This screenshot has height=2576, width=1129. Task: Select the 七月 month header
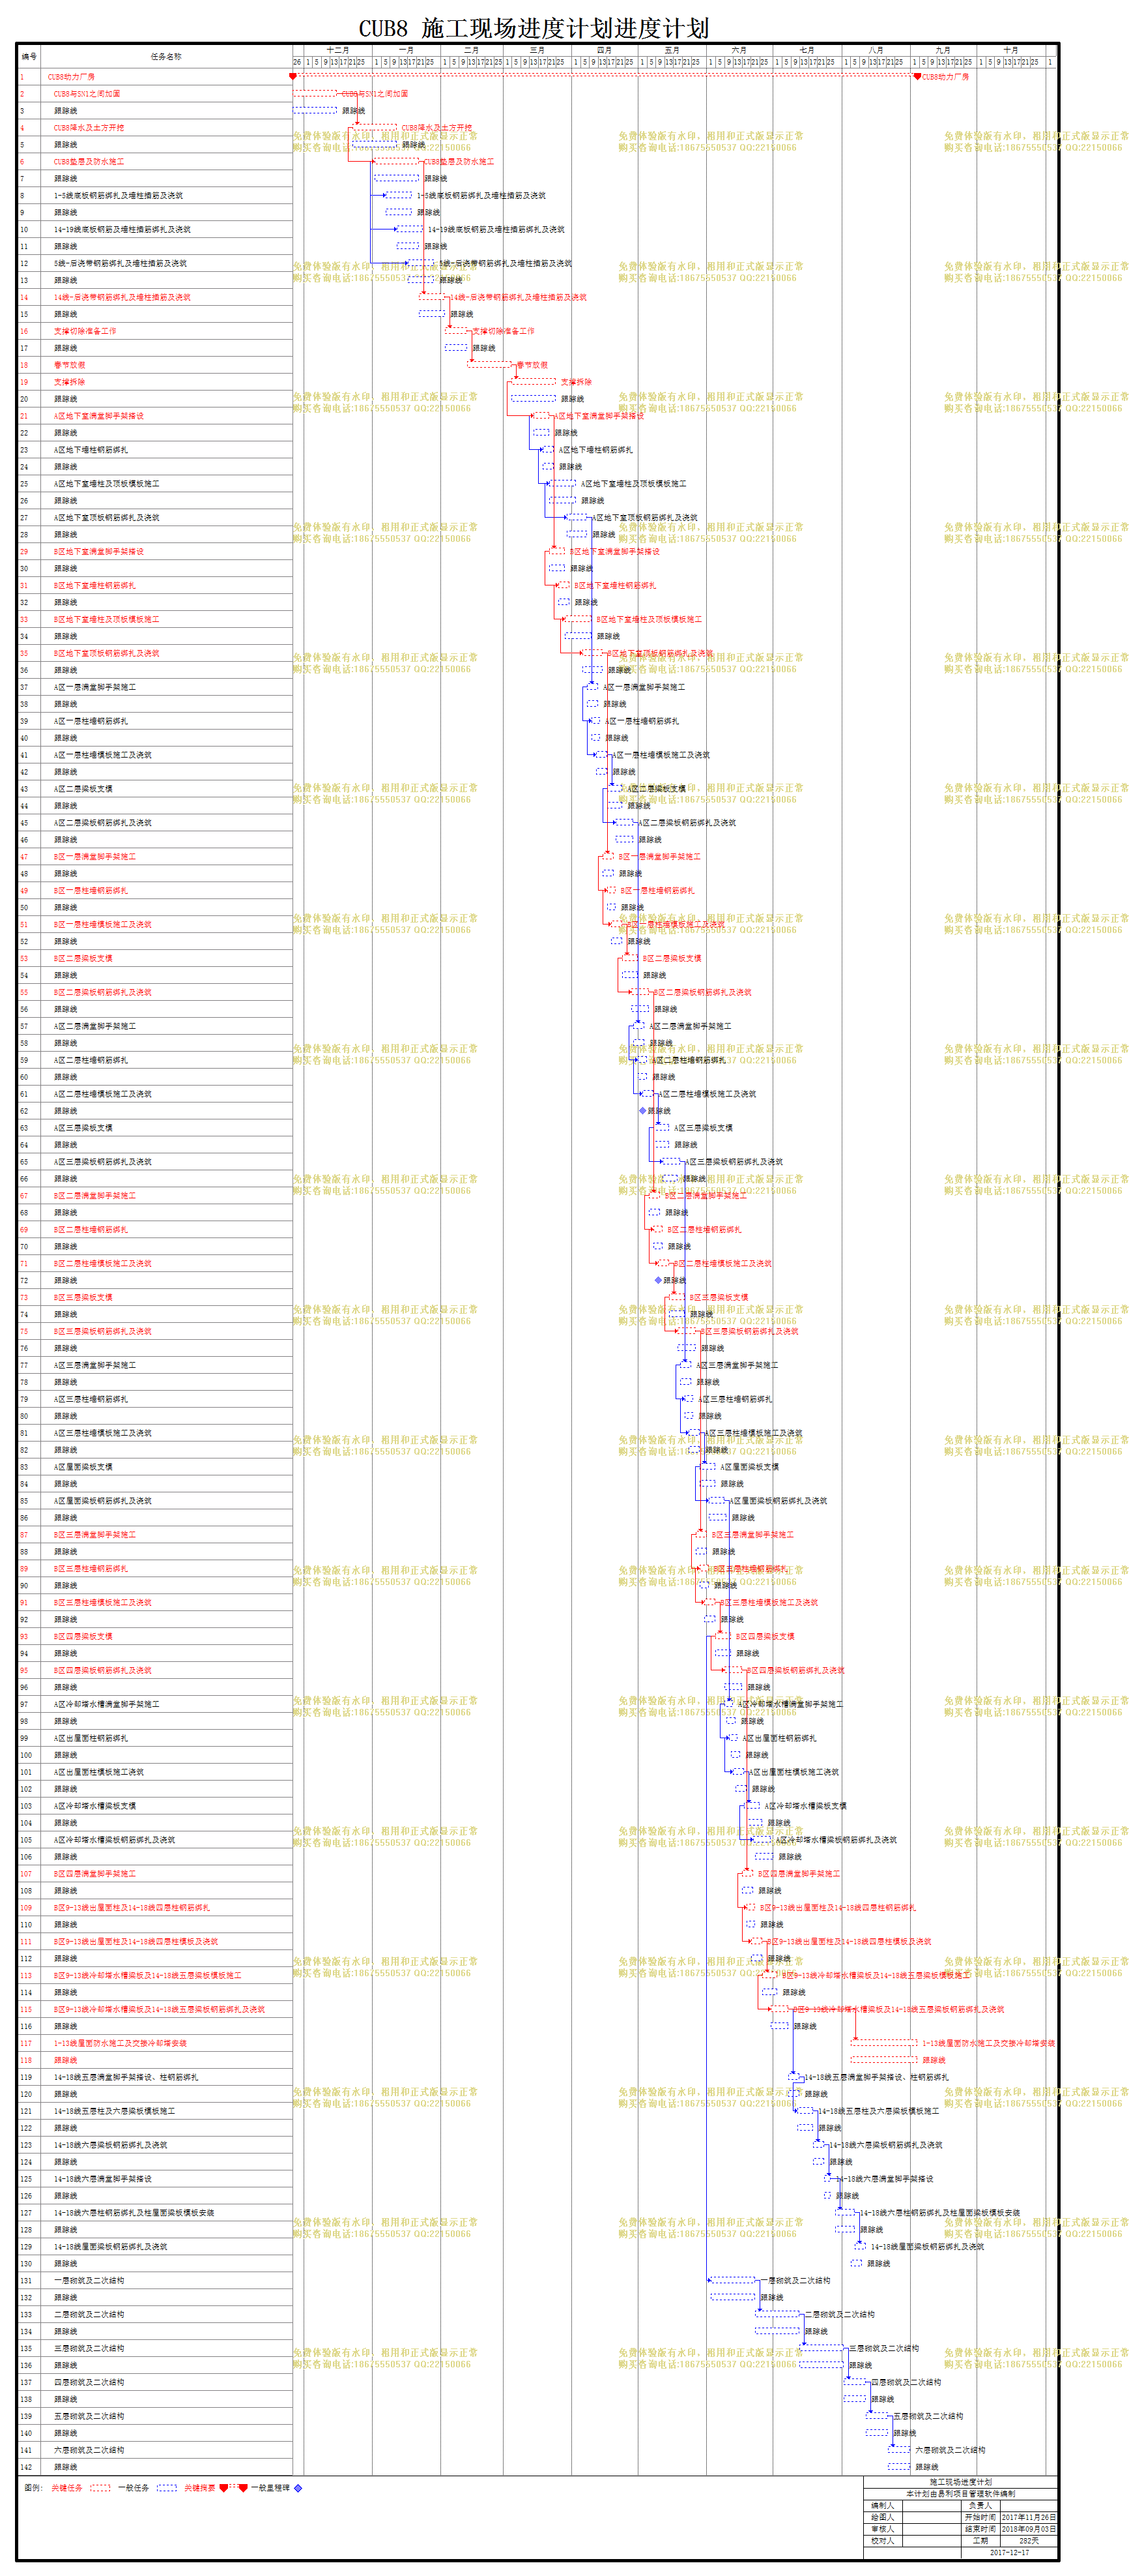[x=807, y=50]
